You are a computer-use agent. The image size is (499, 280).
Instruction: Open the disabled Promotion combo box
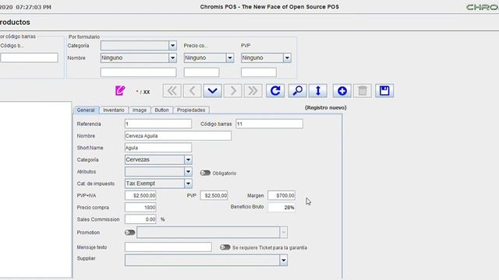tap(212, 233)
